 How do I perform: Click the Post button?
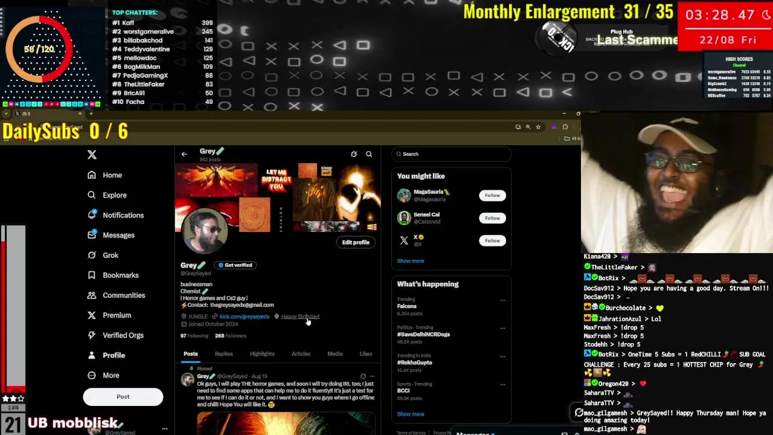click(123, 397)
